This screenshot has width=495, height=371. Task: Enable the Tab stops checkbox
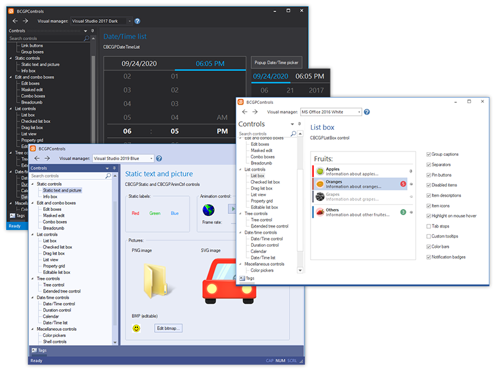(429, 226)
